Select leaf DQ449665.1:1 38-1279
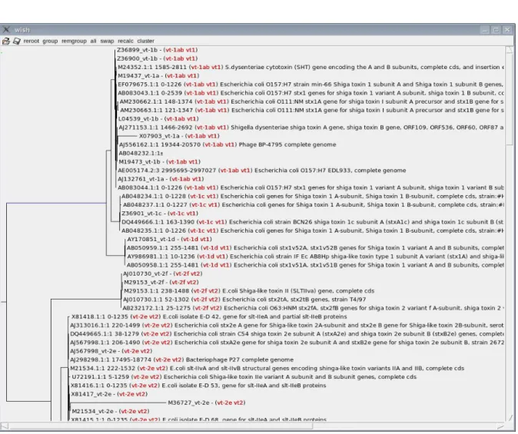 pos(105,333)
